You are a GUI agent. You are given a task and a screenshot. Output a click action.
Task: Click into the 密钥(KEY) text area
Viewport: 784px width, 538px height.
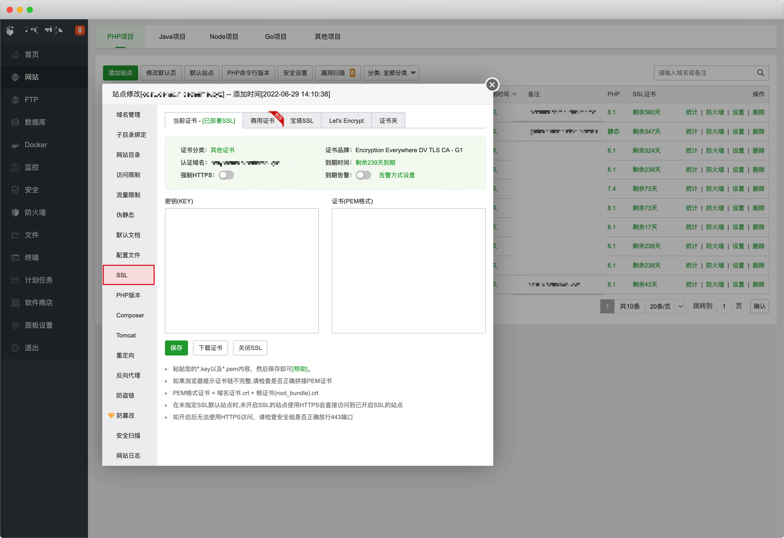point(242,270)
